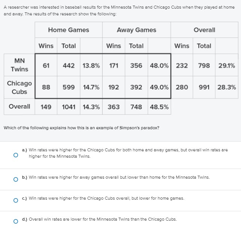Click the Twins home win rate 13.8%
The height and width of the screenshot is (230, 241).
[91, 66]
